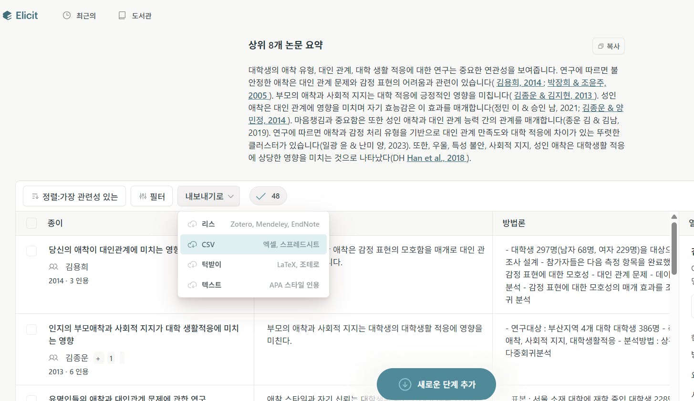Image resolution: width=694 pixels, height=401 pixels.
Task: Click the 48 selected checkmark pill
Action: (x=268, y=196)
